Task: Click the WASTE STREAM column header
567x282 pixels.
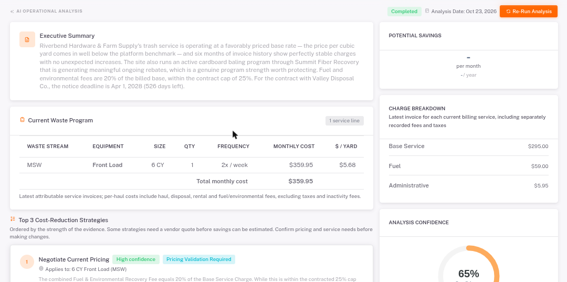Action: (48, 147)
